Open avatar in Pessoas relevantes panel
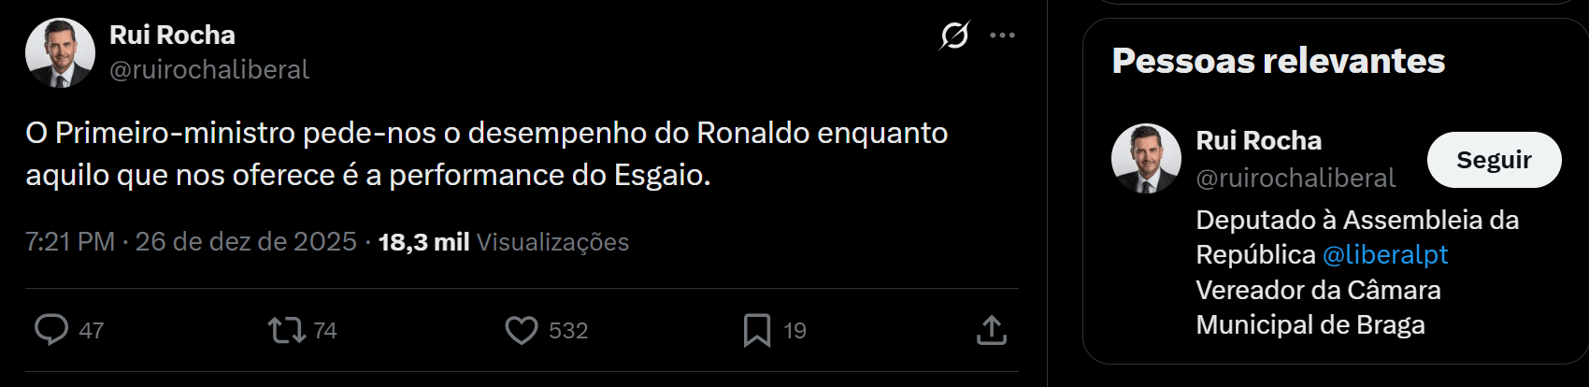The height and width of the screenshot is (387, 1589). tap(1146, 158)
